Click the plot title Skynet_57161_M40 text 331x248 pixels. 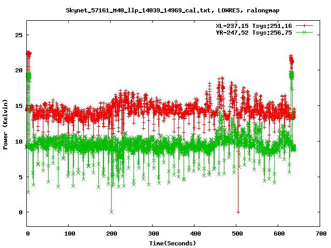click(172, 10)
